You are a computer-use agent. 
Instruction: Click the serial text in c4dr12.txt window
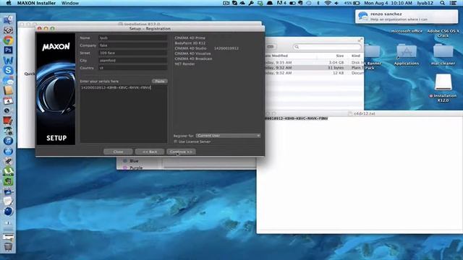[x=296, y=118]
